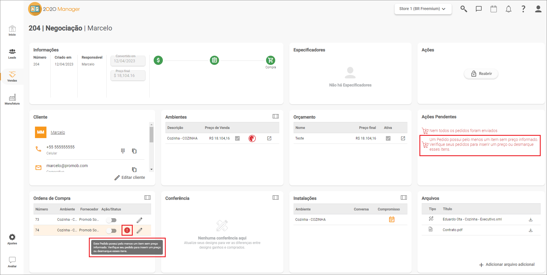Click Cozinha - COZINHA in Instalações
Screen dimensions: 547x275
tap(310, 220)
